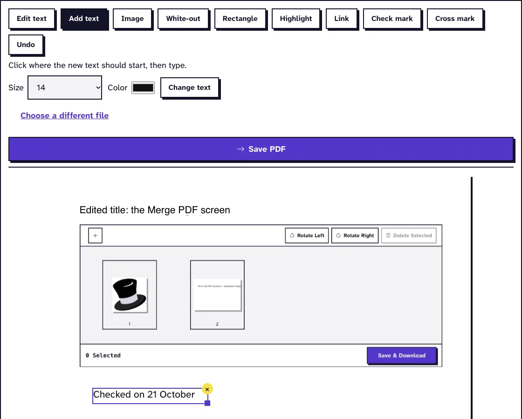Click the purple resize handle of text box
522x419 pixels.
[x=207, y=403]
